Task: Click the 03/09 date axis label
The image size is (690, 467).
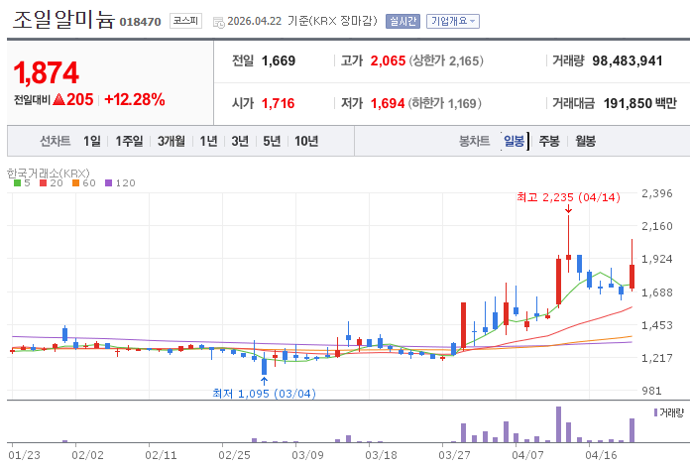Action: point(307,455)
